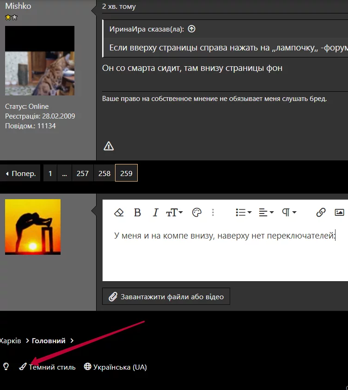Viewport: 348px width, 390px height.
Task: Click Mishko's star rating icons
Action: [x=11, y=18]
